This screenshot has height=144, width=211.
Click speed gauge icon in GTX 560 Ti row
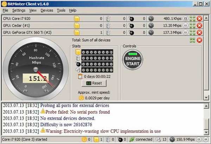click(151, 32)
